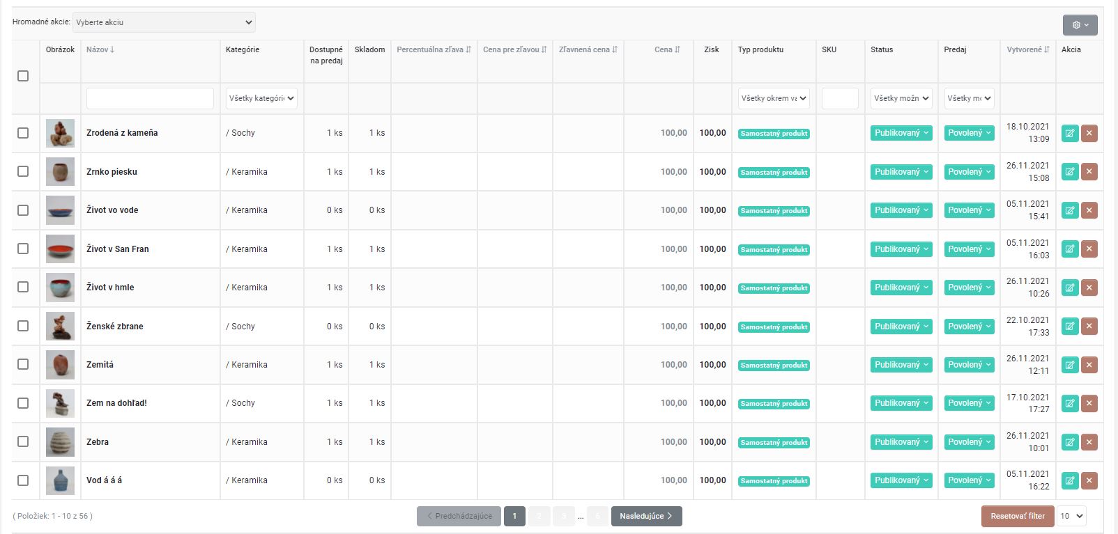Edit the Zemitá product entry
The image size is (1118, 534).
click(x=1069, y=365)
